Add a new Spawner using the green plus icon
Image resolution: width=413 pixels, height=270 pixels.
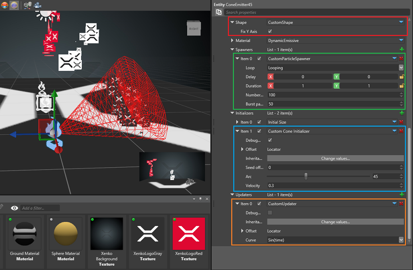click(x=402, y=49)
